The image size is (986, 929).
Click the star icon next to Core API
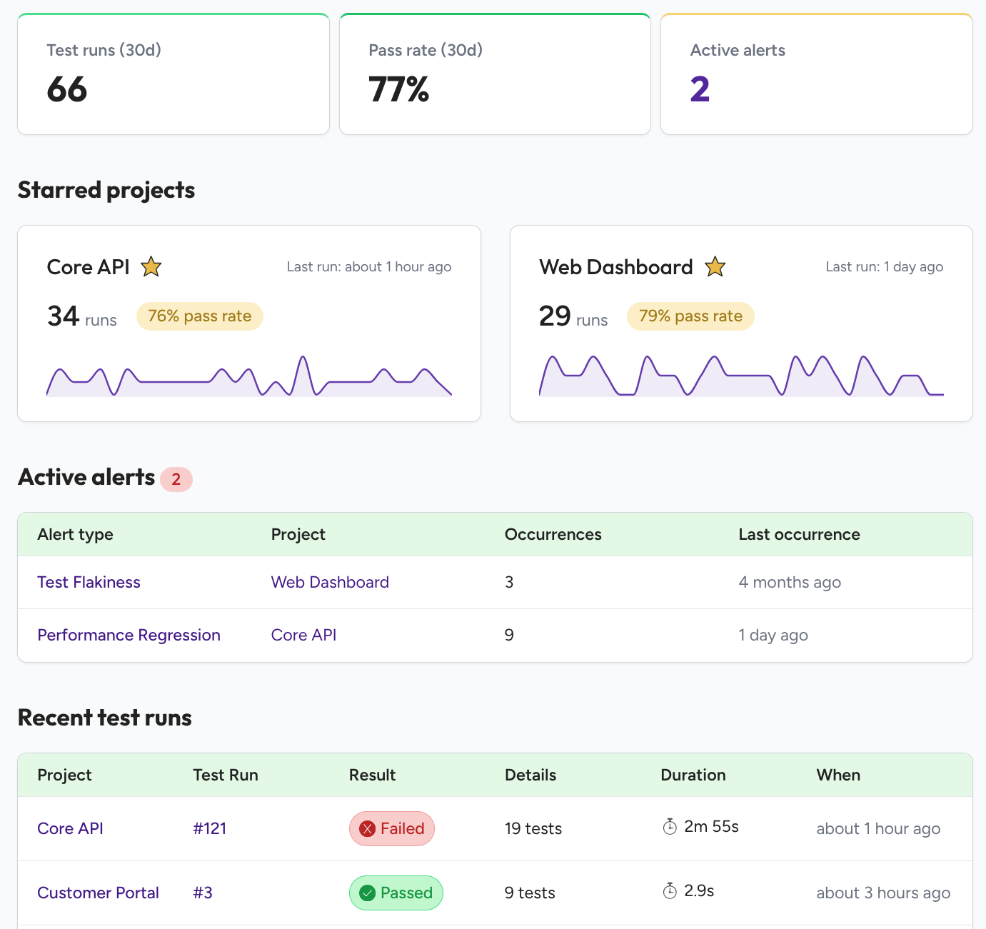click(x=151, y=266)
